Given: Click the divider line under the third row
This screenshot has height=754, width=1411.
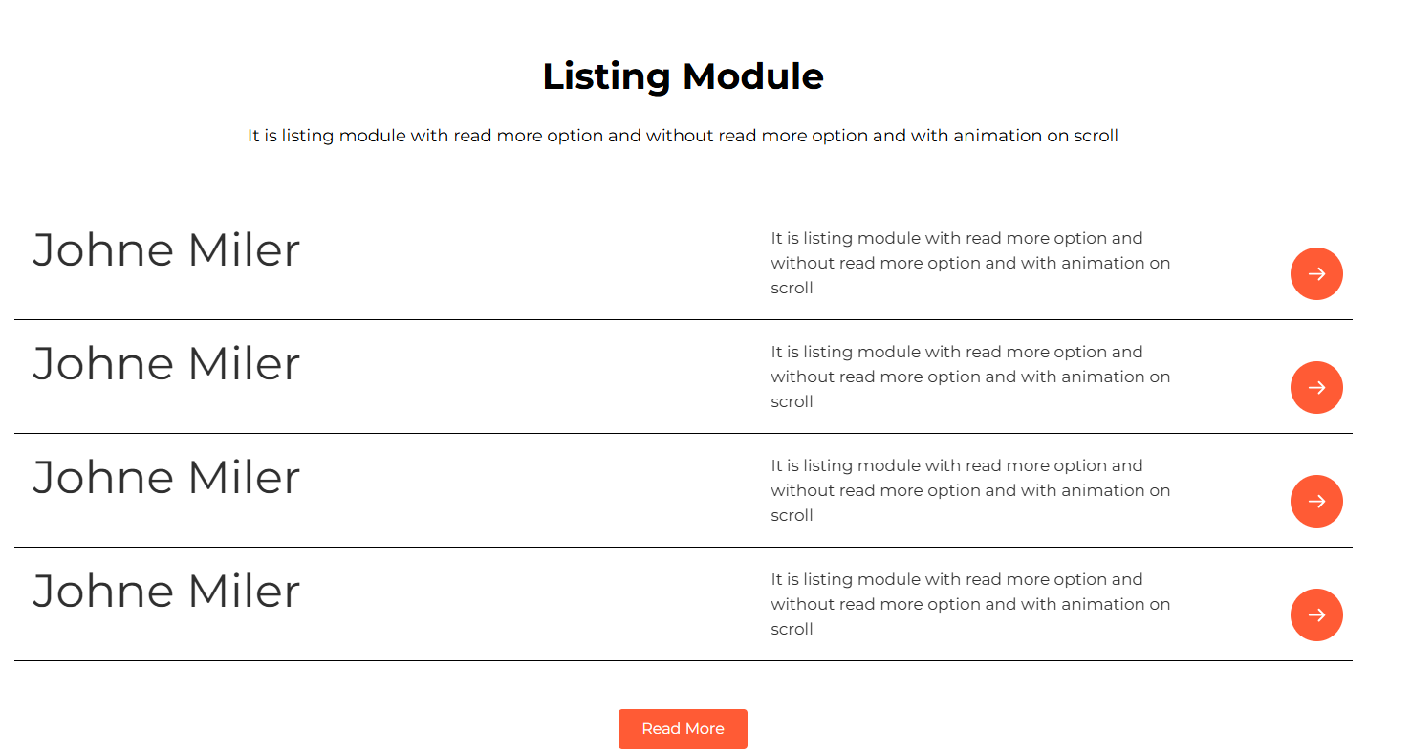Looking at the screenshot, I should (x=684, y=547).
